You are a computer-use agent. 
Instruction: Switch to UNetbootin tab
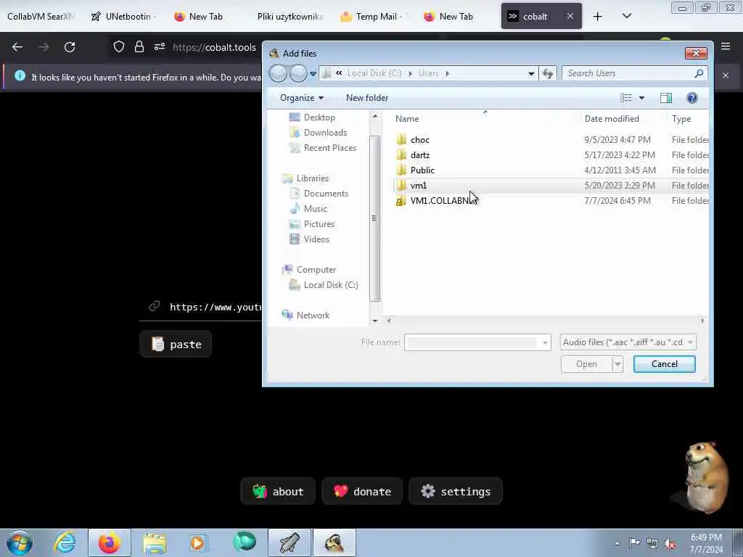[124, 17]
